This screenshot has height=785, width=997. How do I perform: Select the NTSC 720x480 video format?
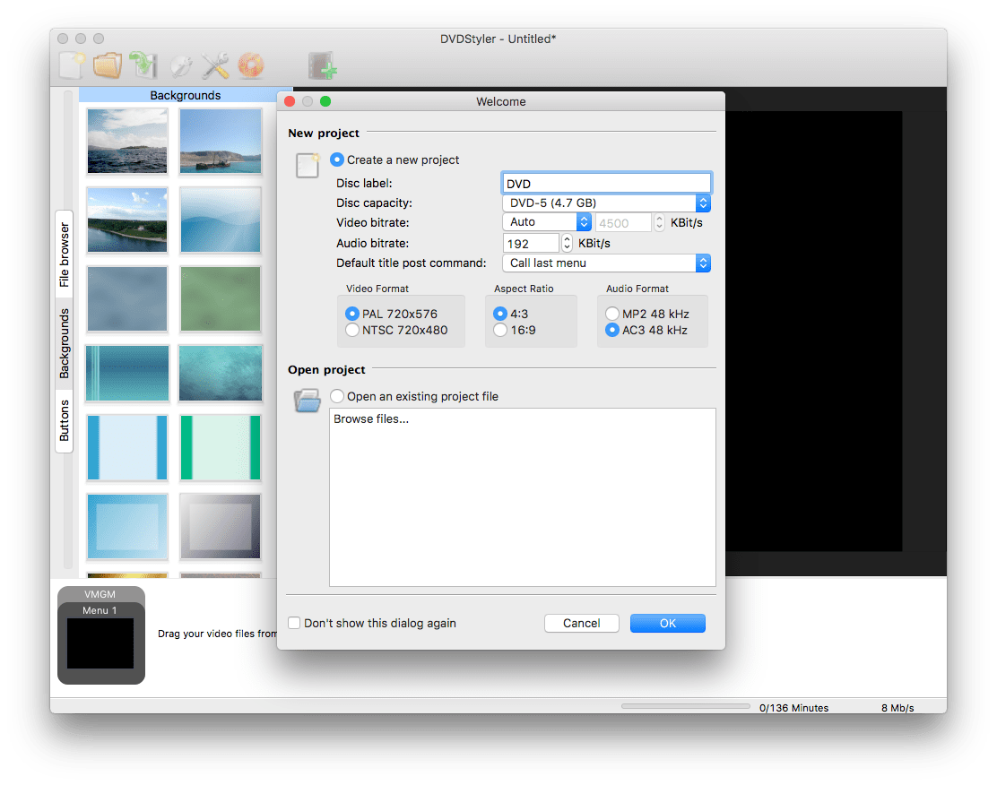pyautogui.click(x=352, y=330)
